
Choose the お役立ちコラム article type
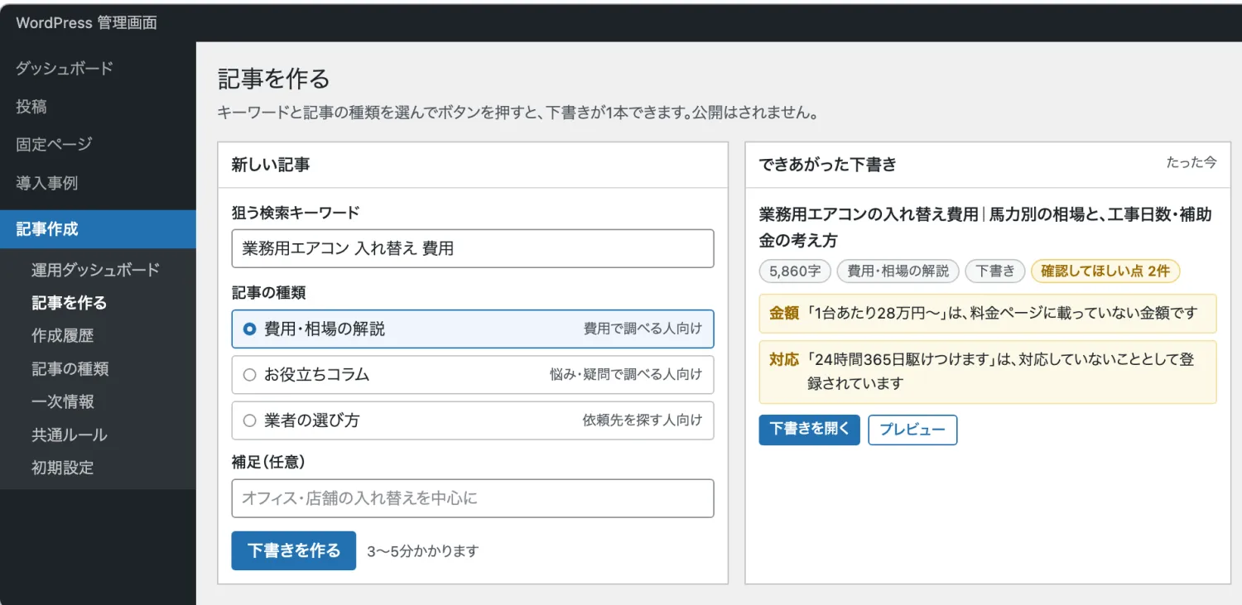473,375
